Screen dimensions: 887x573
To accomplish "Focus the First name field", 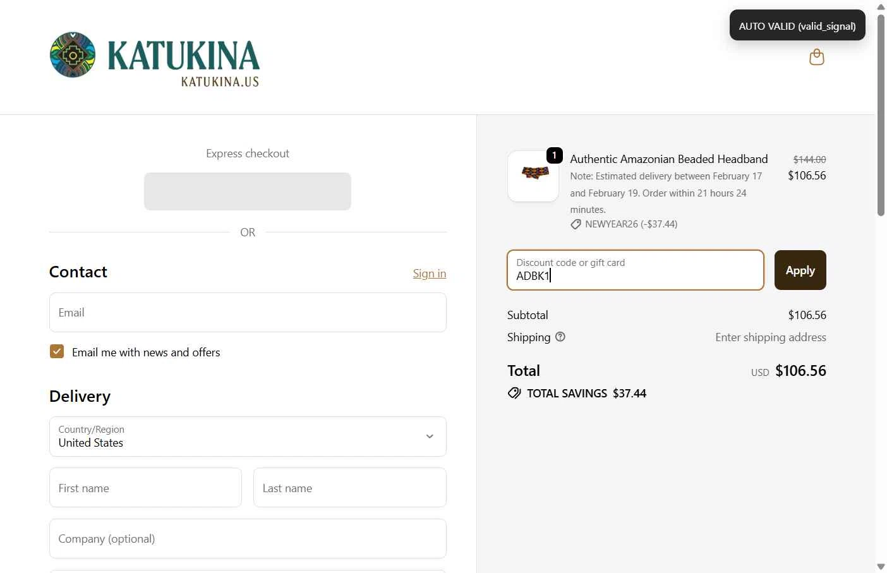I will (145, 488).
